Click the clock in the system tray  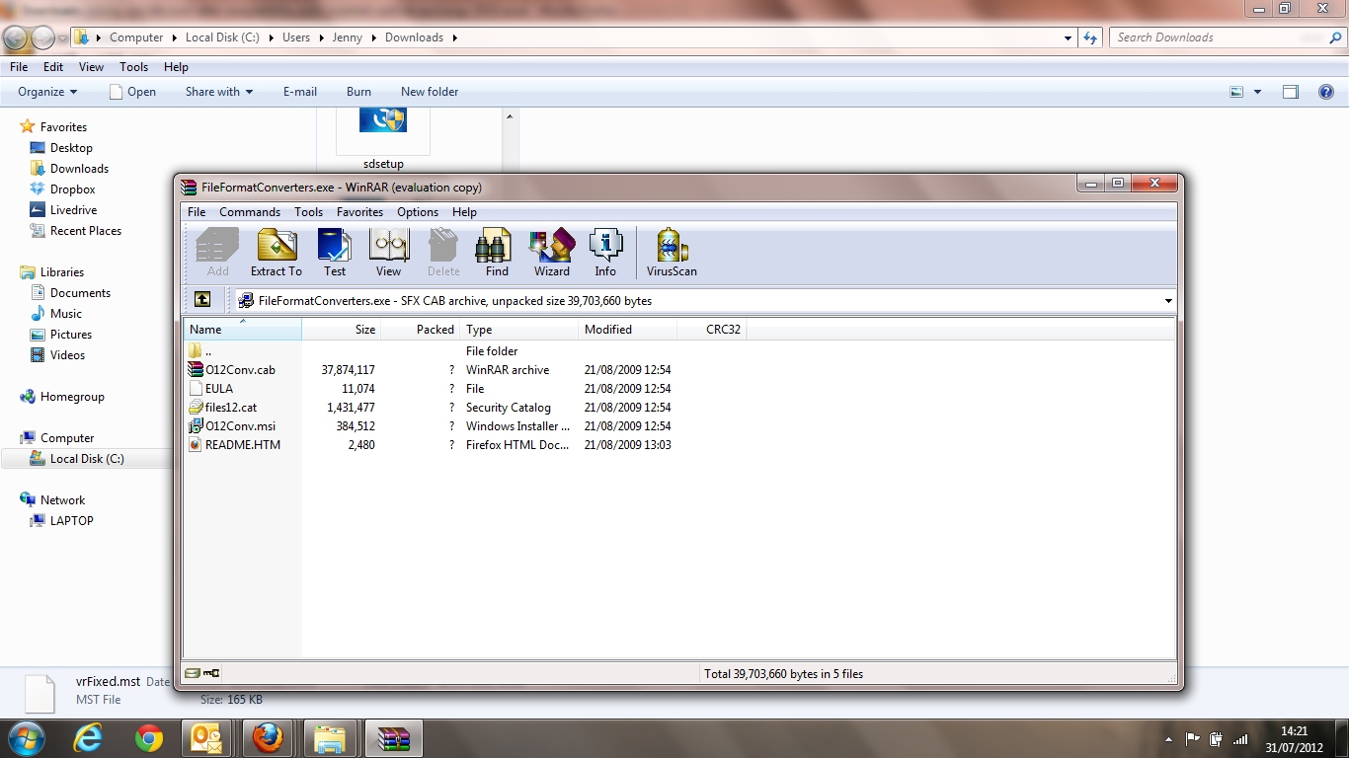(1295, 739)
